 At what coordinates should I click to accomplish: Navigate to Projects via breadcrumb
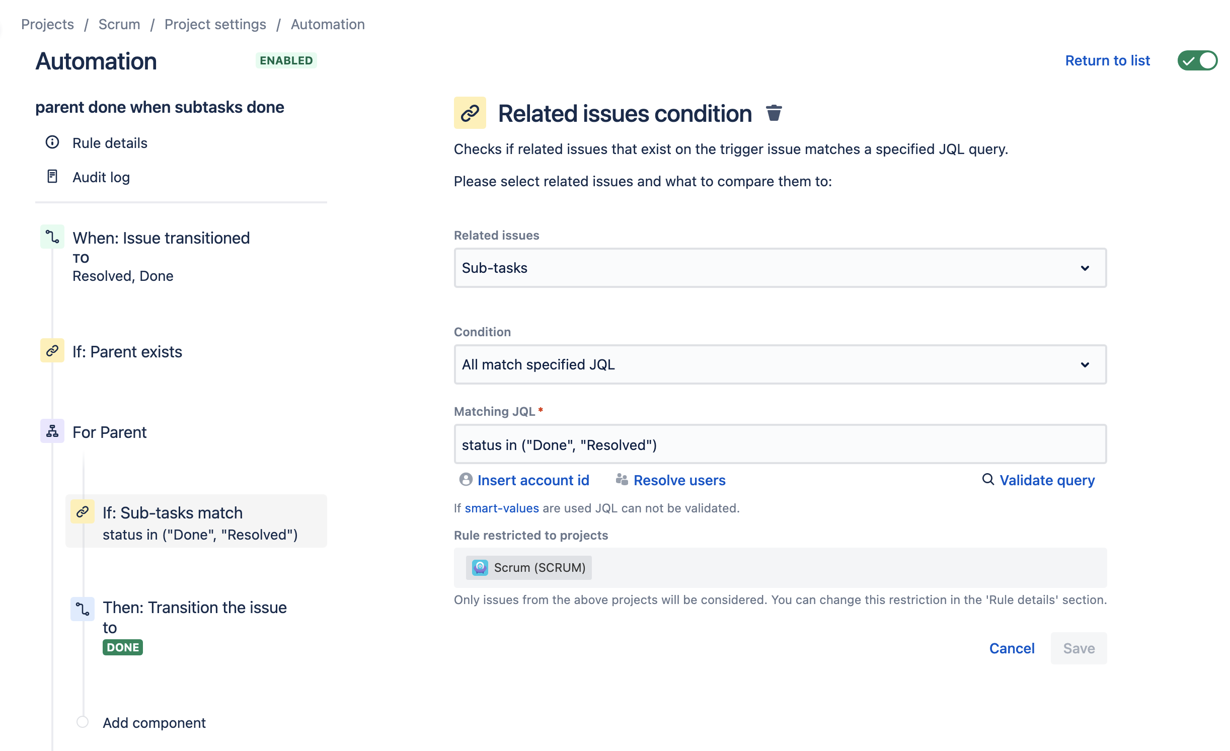[47, 24]
